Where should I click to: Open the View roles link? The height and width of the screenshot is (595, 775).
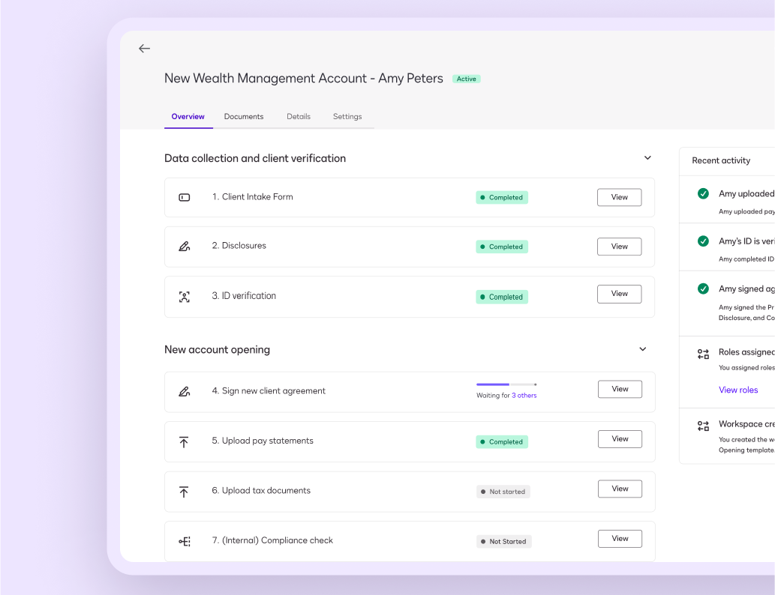[x=738, y=390]
